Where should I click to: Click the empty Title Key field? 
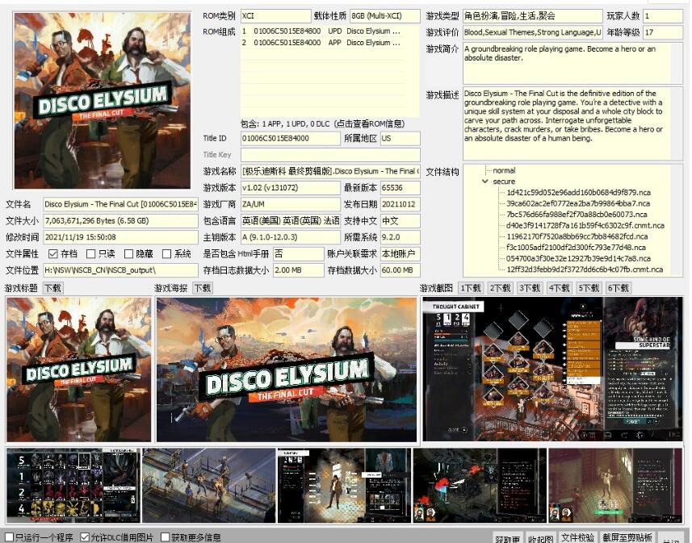(330, 155)
